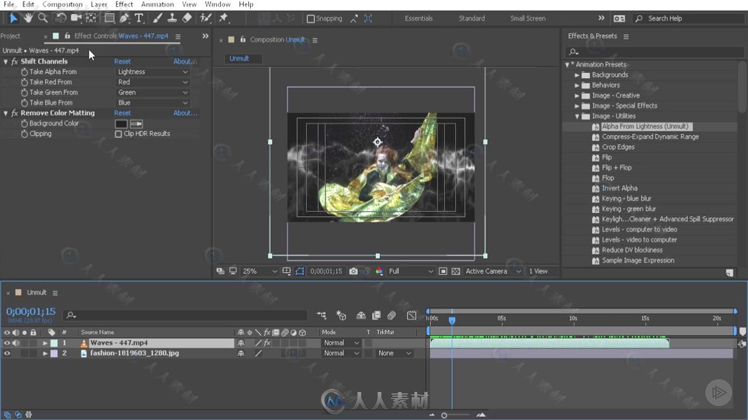
Task: Hide the Waves - 447.mp4 layer
Action: pyautogui.click(x=7, y=343)
